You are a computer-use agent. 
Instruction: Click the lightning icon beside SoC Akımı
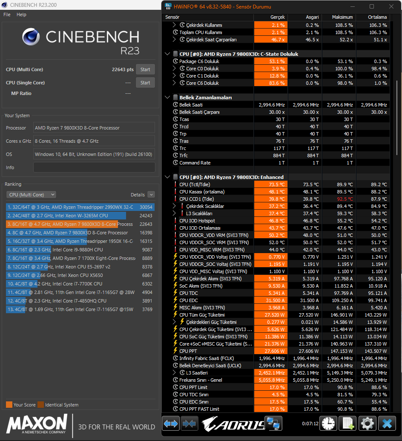tap(175, 286)
